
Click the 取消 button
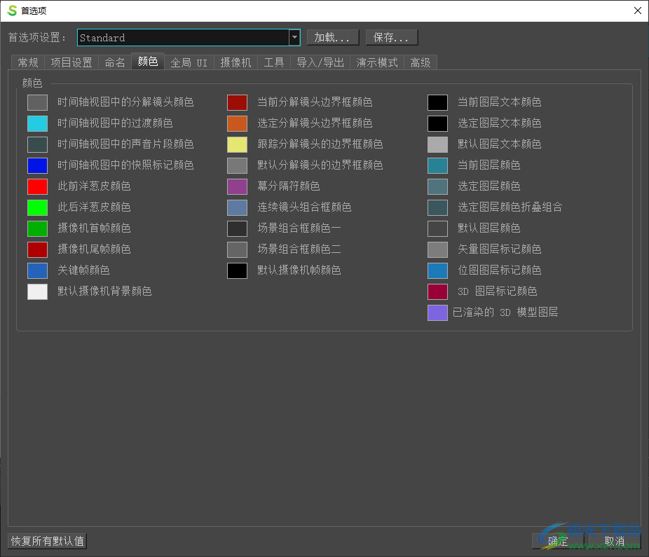pyautogui.click(x=614, y=541)
